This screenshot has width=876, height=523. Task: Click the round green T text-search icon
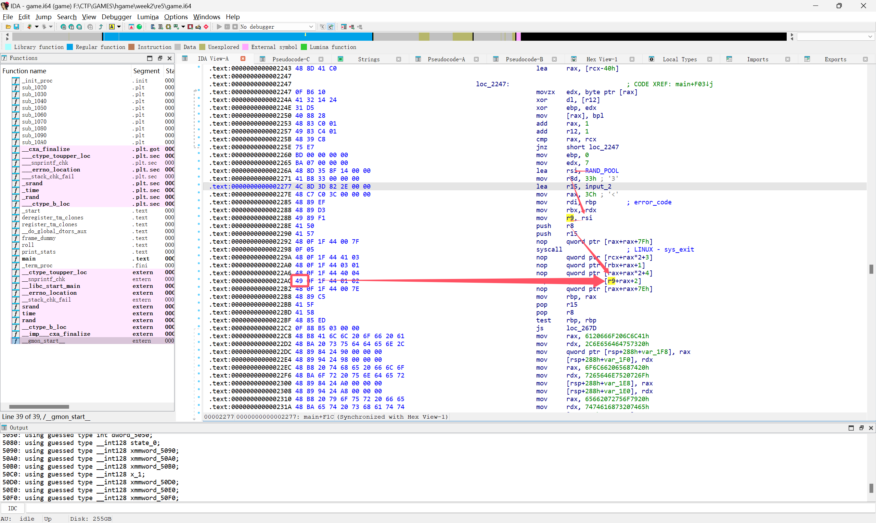point(71,27)
